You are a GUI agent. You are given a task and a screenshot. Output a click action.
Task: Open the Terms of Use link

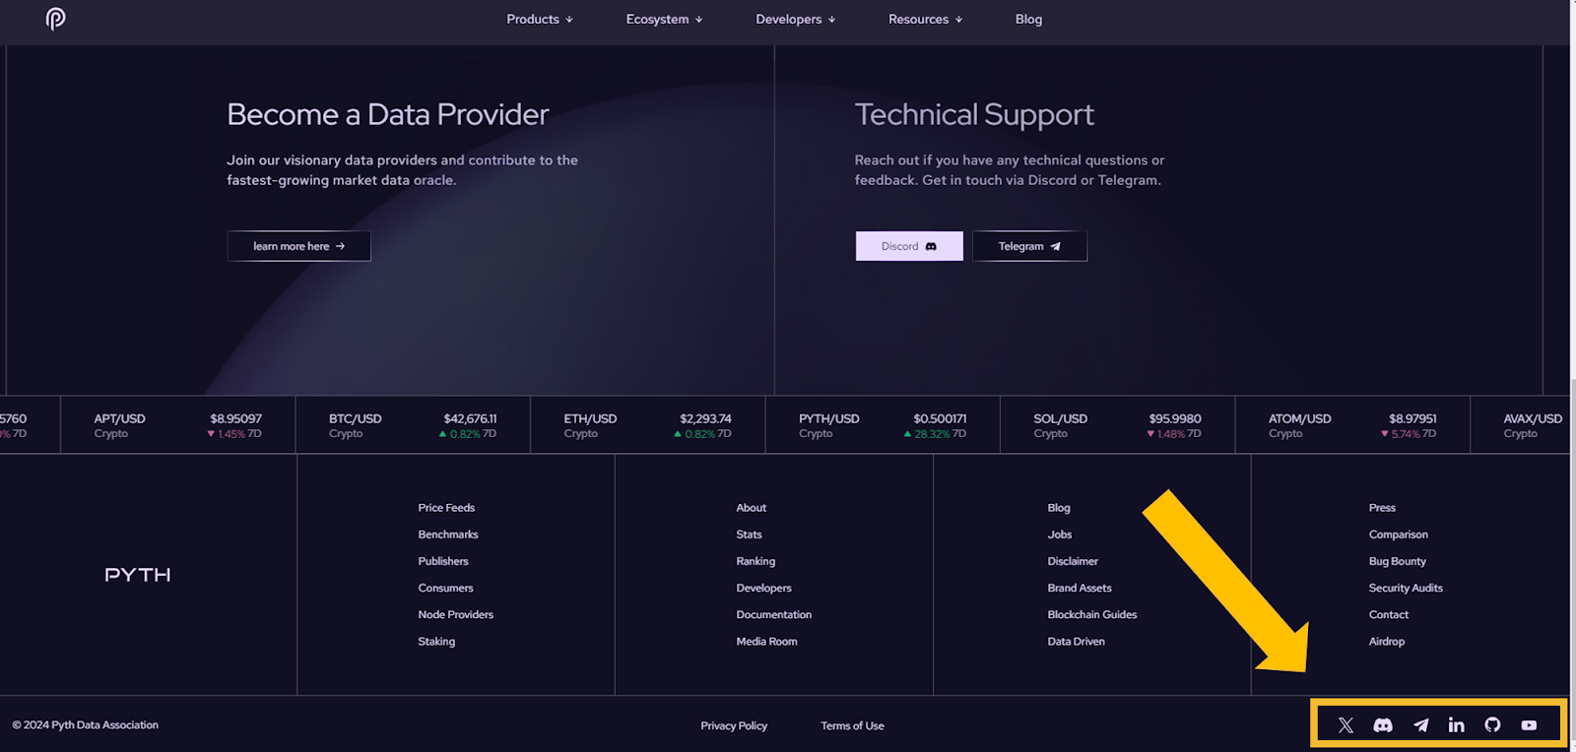[x=852, y=725]
